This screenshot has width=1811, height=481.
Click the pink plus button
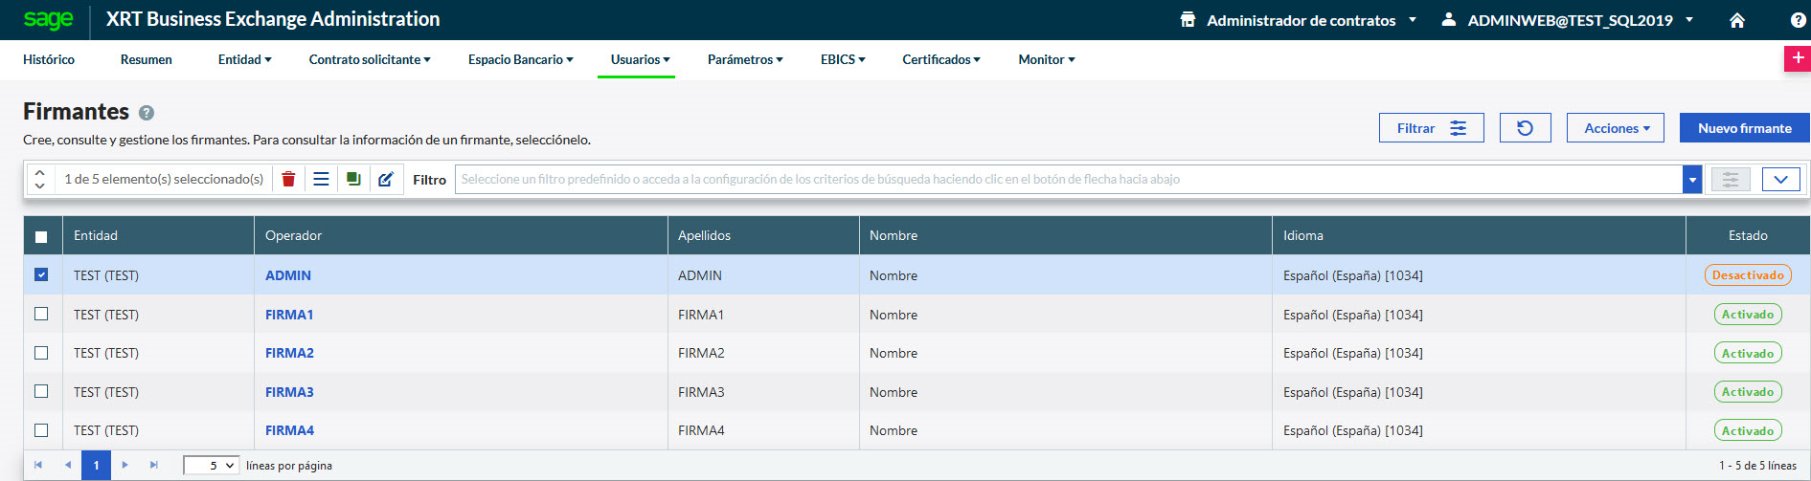click(x=1798, y=58)
